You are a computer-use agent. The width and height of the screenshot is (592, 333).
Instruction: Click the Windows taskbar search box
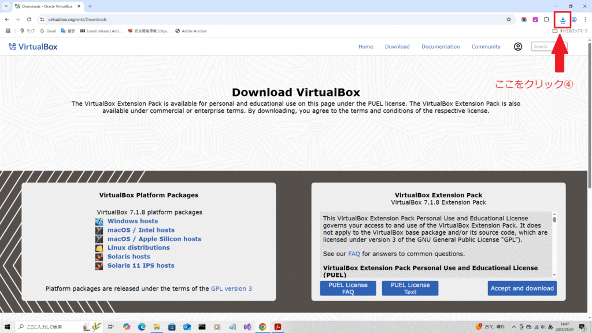coord(58,327)
